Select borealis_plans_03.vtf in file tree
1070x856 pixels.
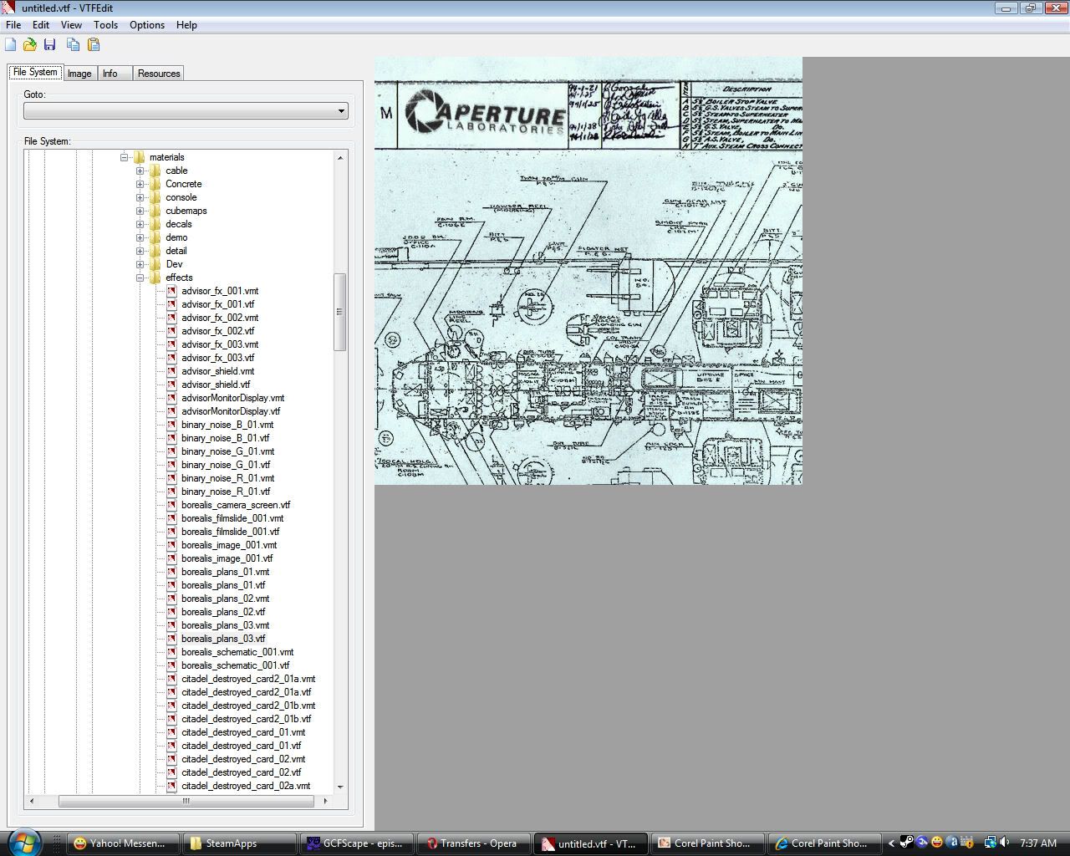pyautogui.click(x=223, y=639)
